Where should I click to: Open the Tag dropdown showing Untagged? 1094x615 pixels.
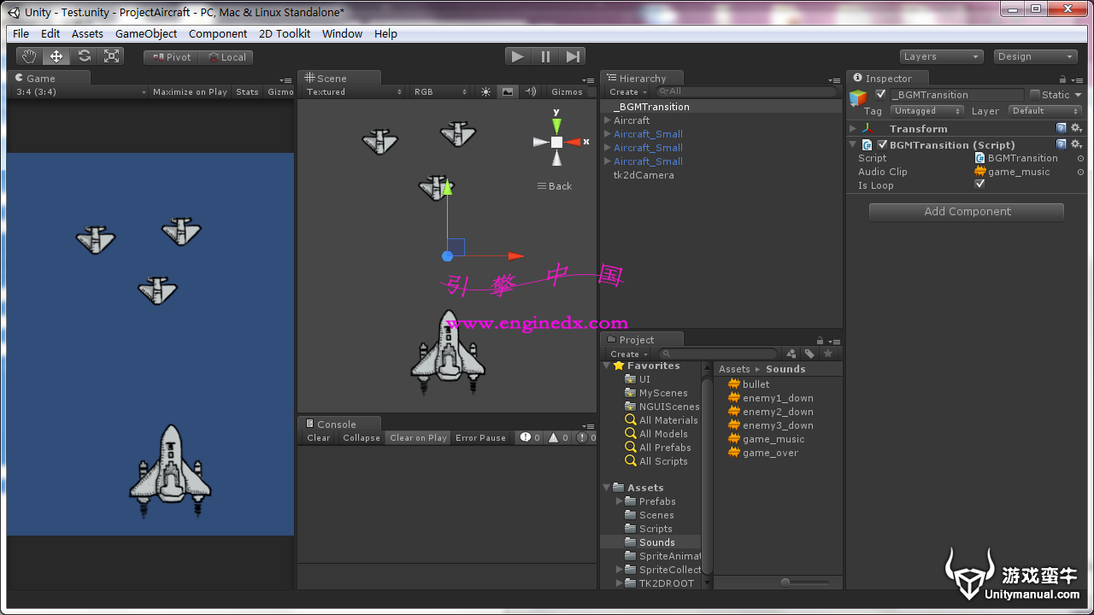pos(927,111)
